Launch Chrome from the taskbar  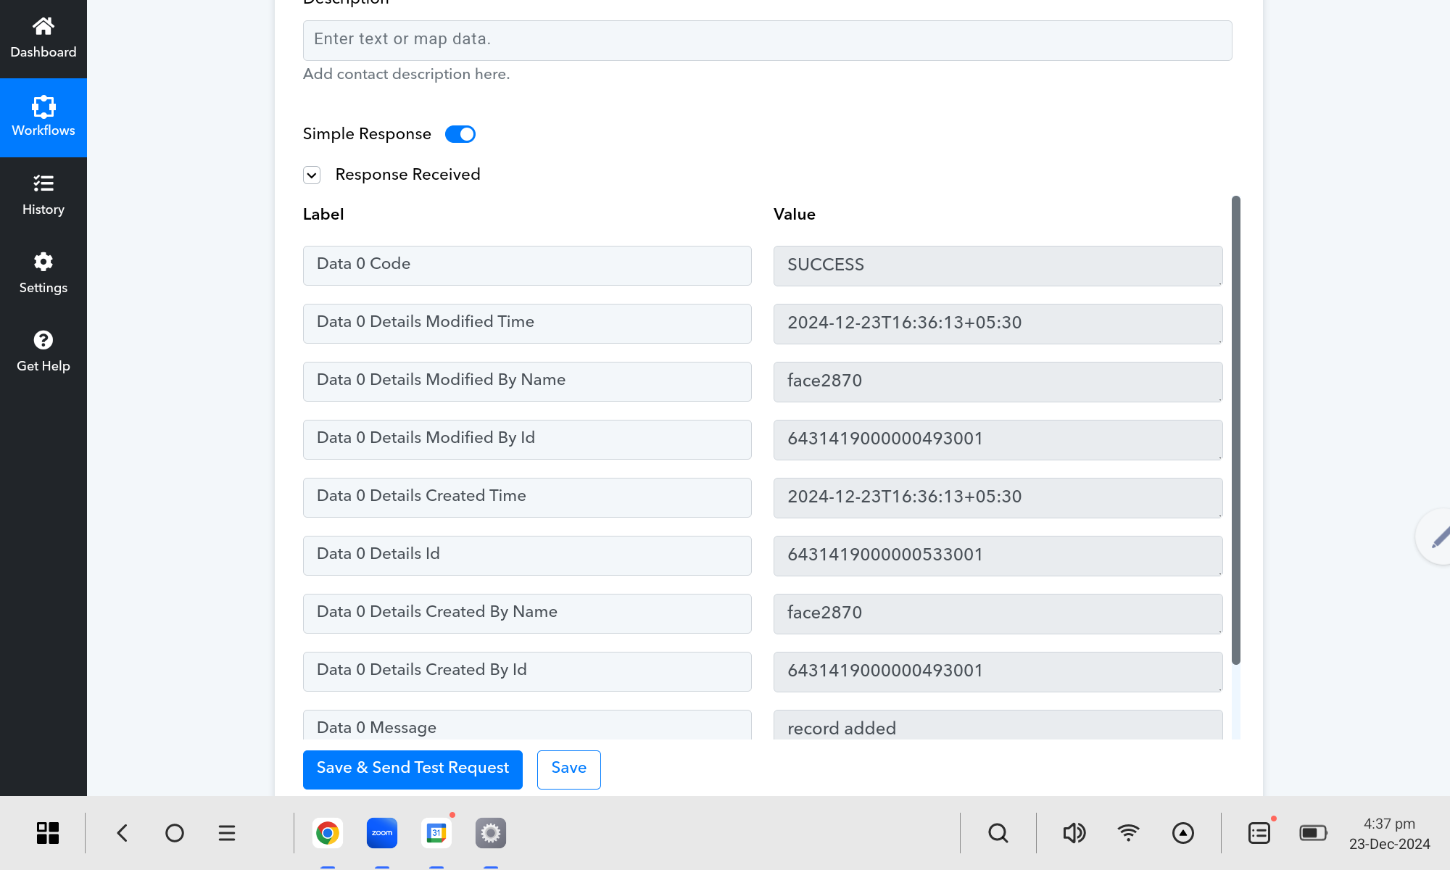[x=328, y=833]
